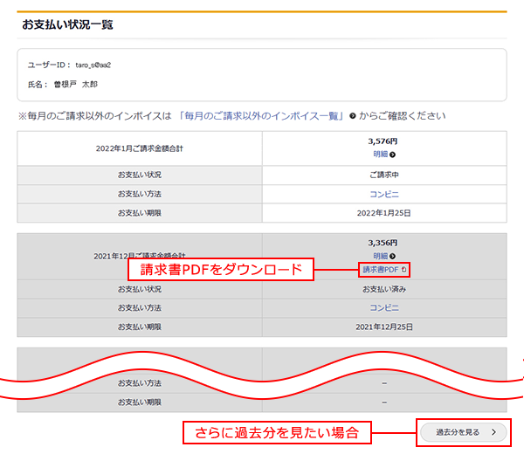Click the 請求書PDFをダウンロード callout label

coord(221,270)
